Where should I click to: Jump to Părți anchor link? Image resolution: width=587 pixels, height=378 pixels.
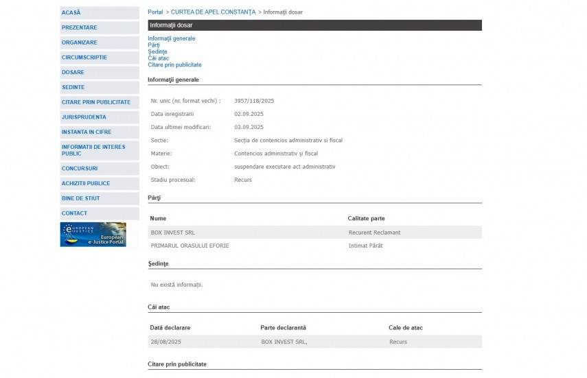tap(154, 45)
